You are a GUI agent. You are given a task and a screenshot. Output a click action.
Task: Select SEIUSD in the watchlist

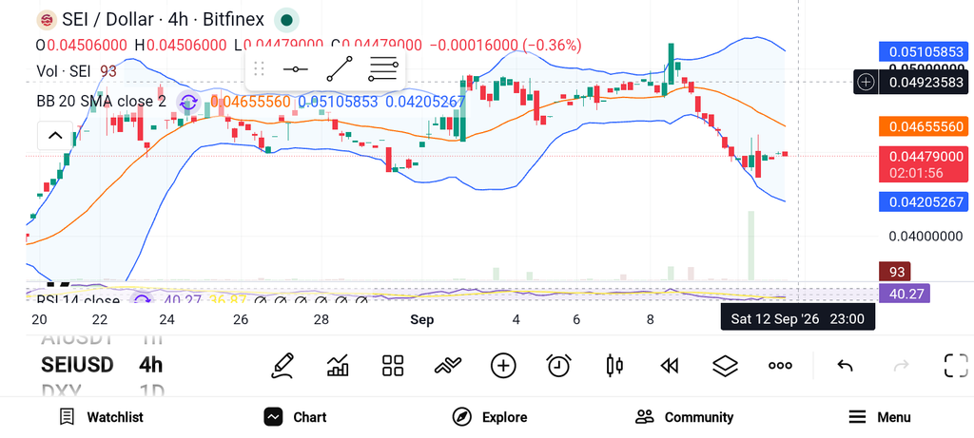click(x=77, y=366)
